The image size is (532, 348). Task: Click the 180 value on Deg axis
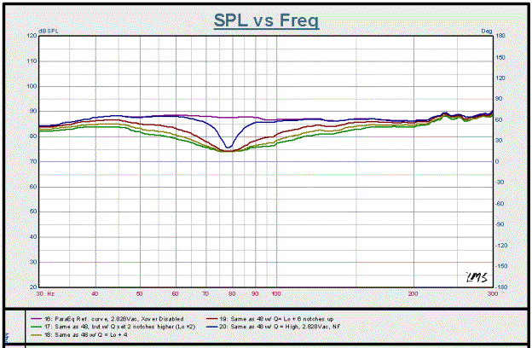501,36
